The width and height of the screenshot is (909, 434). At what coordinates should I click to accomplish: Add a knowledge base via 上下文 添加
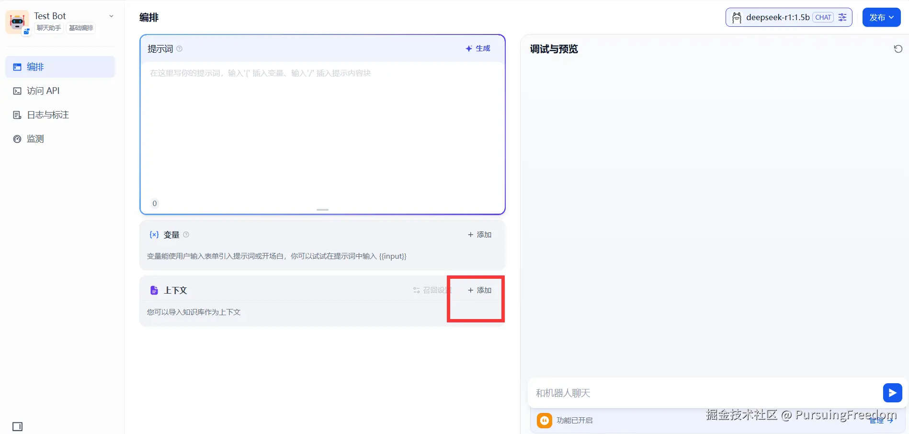[480, 290]
